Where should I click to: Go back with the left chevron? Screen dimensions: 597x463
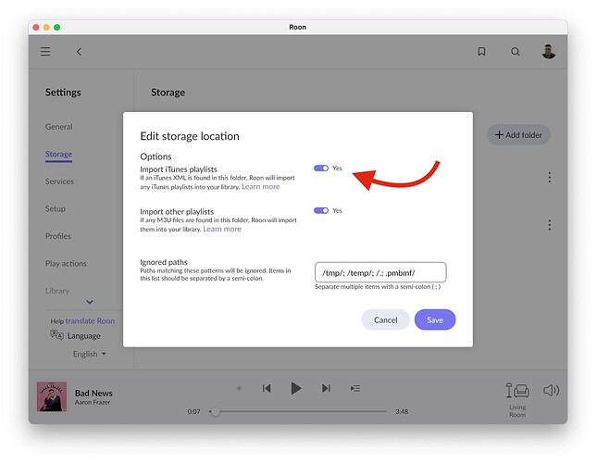pyautogui.click(x=80, y=52)
